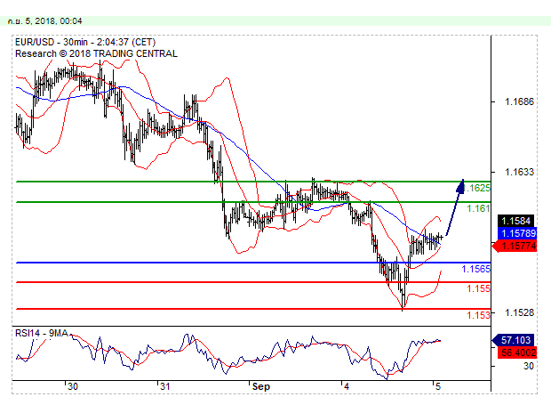Click the 1.1686 price axis label
Screen dimensions: 551x405
coord(519,101)
